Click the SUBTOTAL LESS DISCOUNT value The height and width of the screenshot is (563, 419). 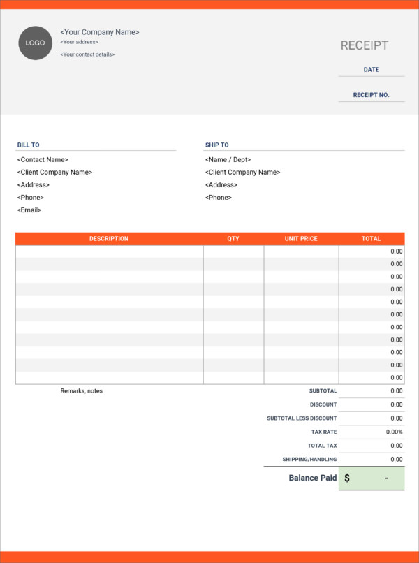[397, 418]
